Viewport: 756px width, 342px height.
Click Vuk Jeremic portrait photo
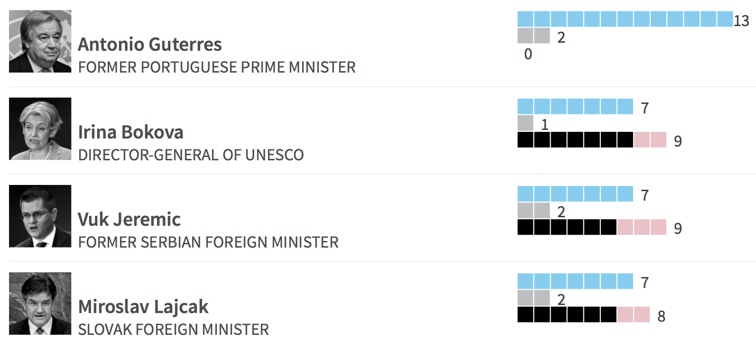pos(40,216)
